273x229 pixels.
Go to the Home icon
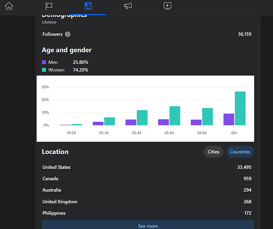pyautogui.click(x=9, y=6)
